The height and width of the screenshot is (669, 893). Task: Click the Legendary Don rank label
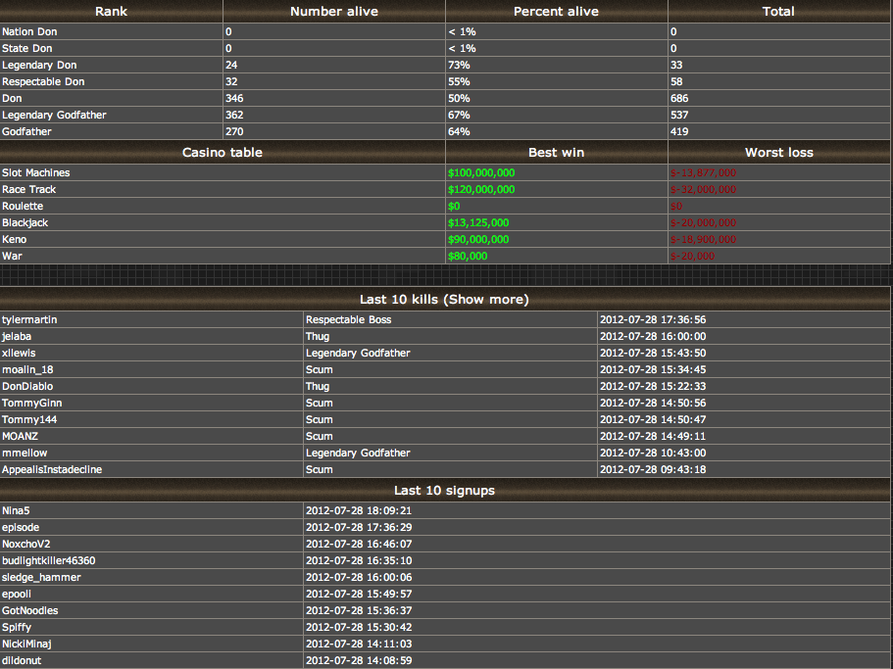[x=39, y=65]
